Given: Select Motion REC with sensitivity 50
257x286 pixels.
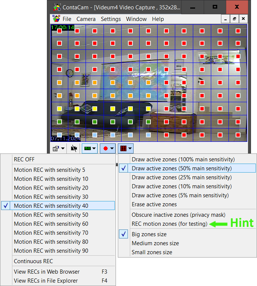Looking at the screenshot, I should (x=58, y=214).
